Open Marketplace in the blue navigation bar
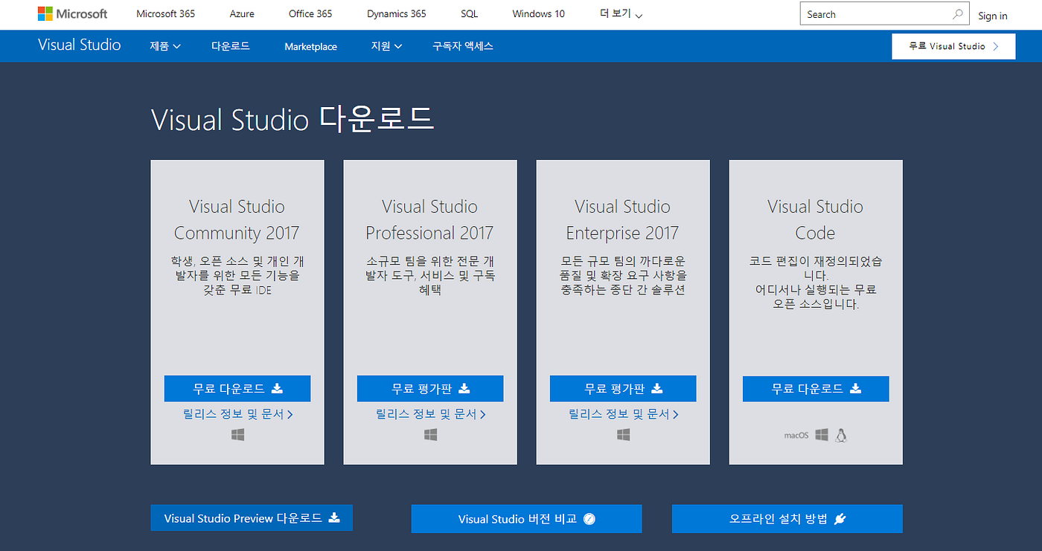 tap(311, 46)
